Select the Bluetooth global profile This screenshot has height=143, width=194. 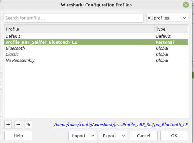click(x=96, y=48)
